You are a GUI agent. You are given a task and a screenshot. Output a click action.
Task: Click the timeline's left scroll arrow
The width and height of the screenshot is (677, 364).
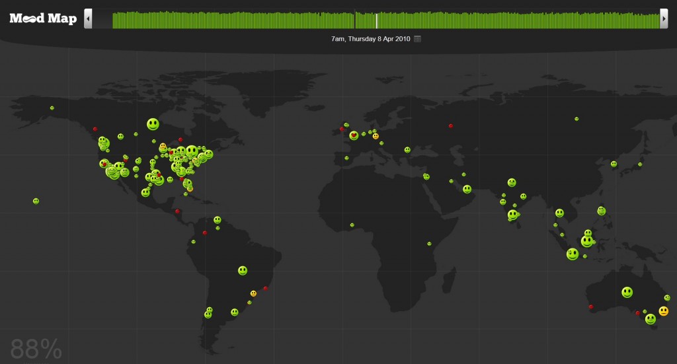[88, 18]
